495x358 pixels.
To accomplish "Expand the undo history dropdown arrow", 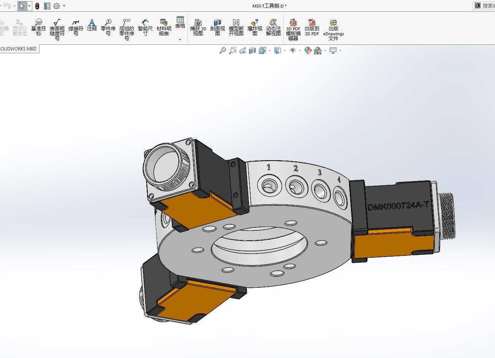I will tap(14, 6).
